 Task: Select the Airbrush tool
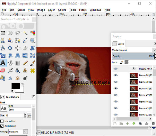click(x=10, y=71)
